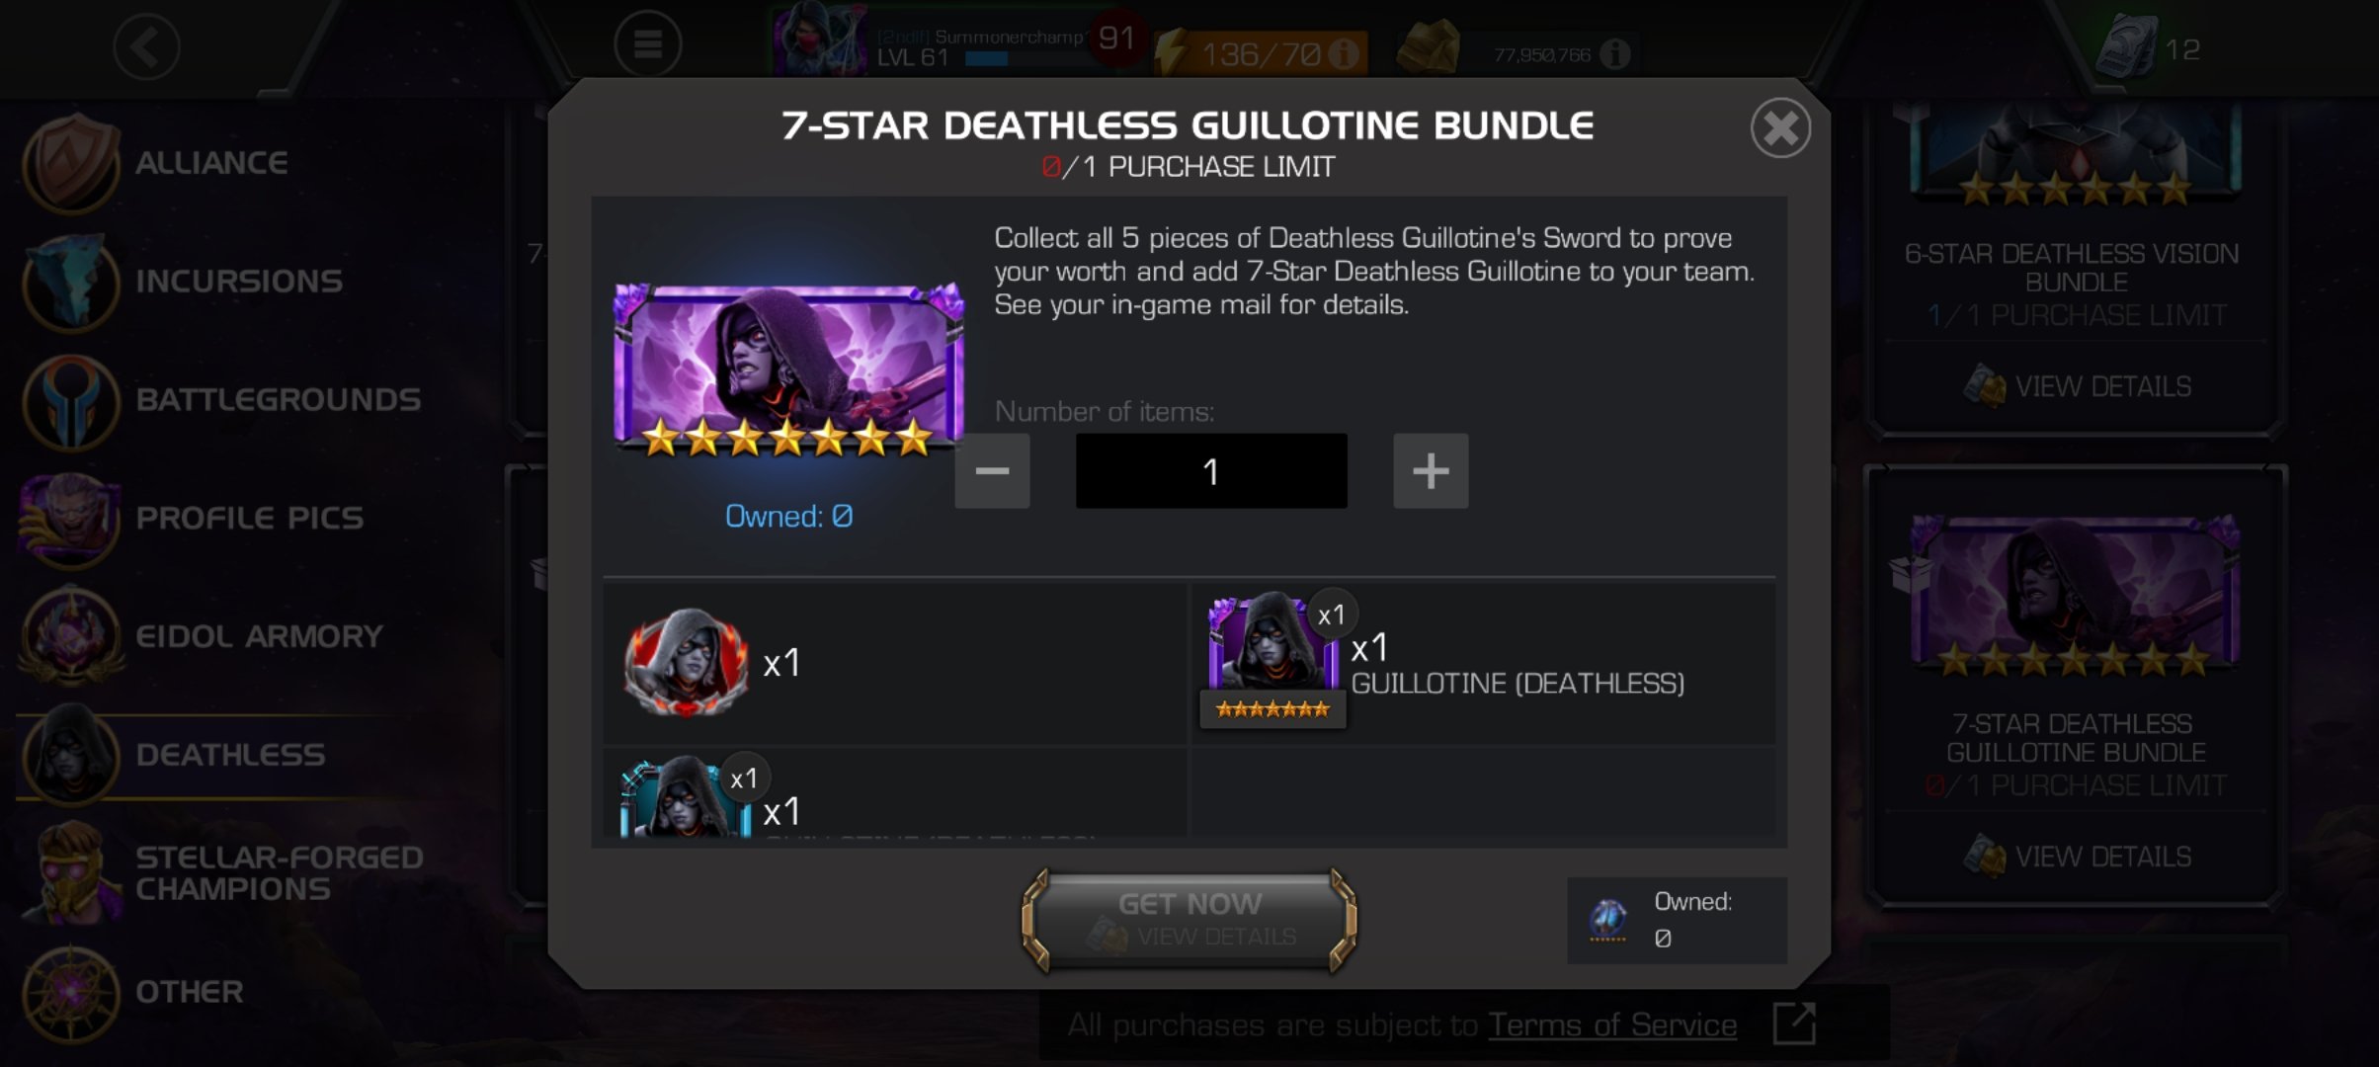The width and height of the screenshot is (2379, 1067).
Task: Select the Eidol Armory category icon
Action: coord(71,637)
